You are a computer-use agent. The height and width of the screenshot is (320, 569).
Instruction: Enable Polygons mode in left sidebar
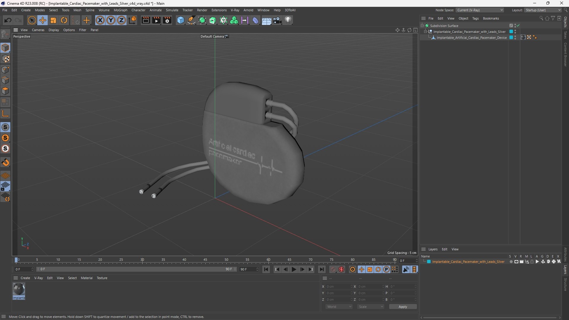pos(5,91)
